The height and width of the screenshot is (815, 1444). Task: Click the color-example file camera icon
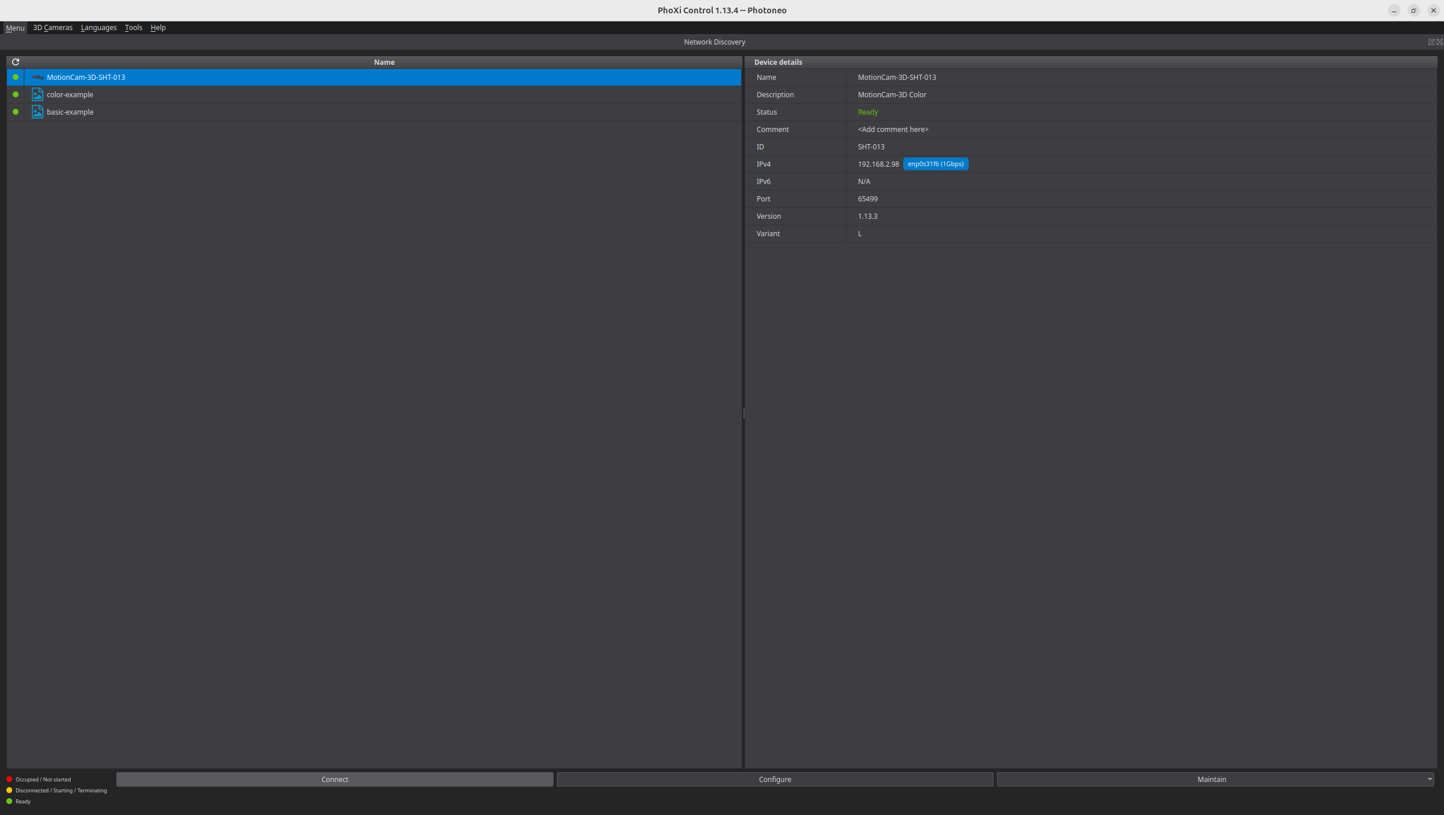click(38, 94)
